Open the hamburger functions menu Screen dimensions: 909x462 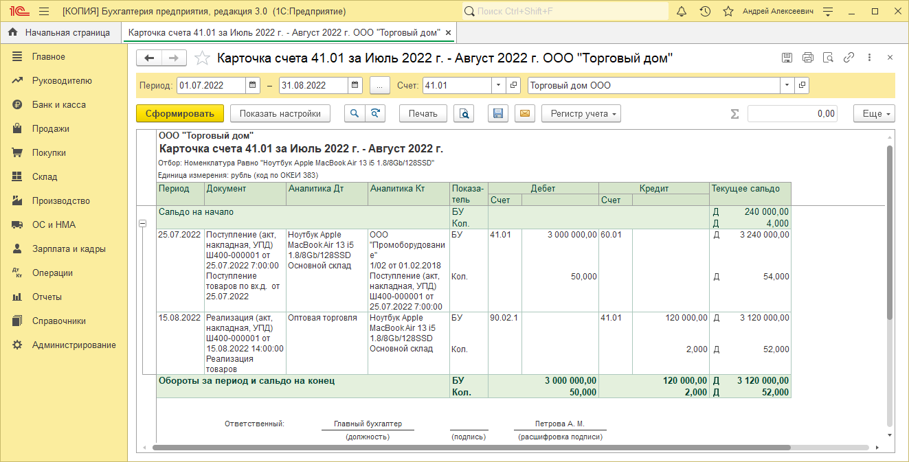[44, 12]
